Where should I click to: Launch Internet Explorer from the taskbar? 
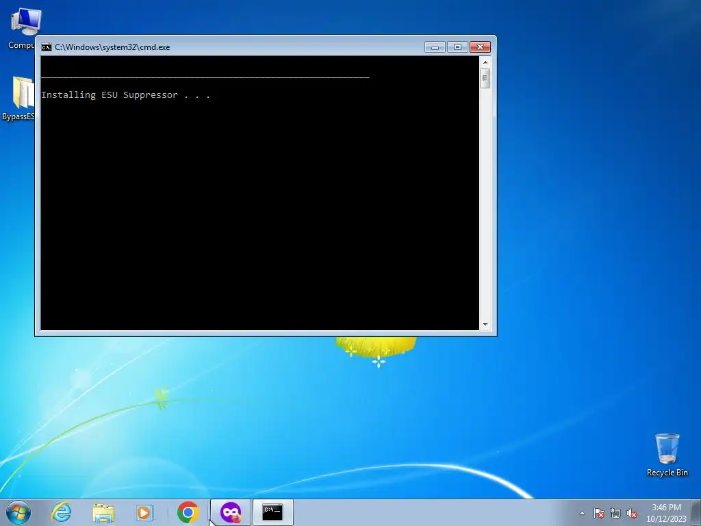click(61, 512)
